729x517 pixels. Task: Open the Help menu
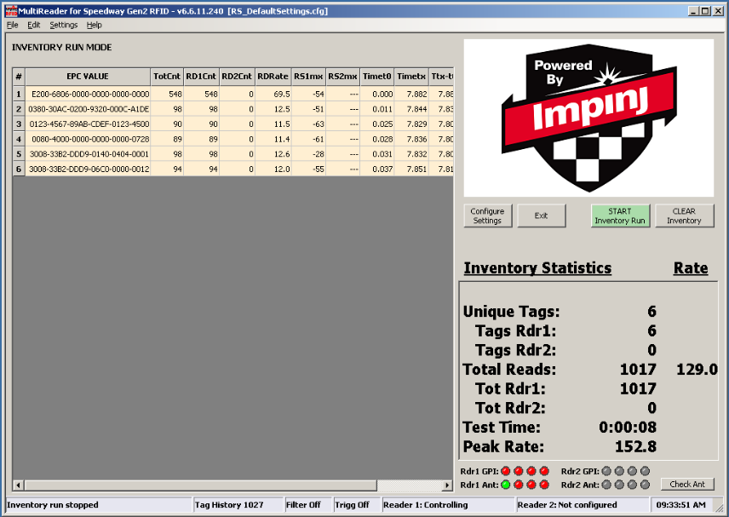[x=94, y=25]
